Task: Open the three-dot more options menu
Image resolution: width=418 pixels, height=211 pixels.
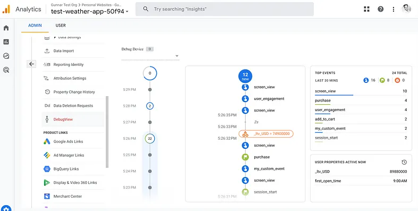Action: click(x=393, y=9)
